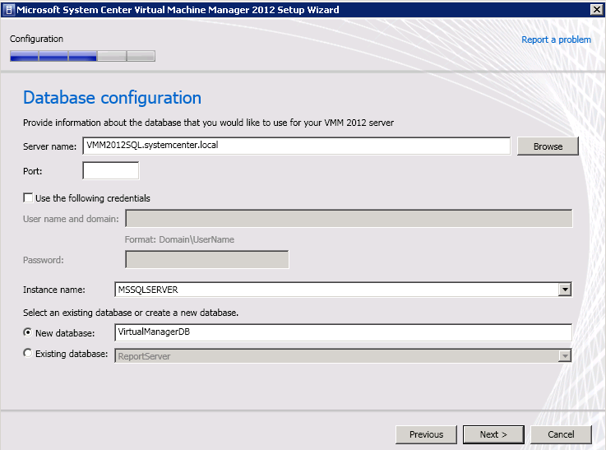The height and width of the screenshot is (450, 606).
Task: Click inside the Server name field
Action: [297, 146]
